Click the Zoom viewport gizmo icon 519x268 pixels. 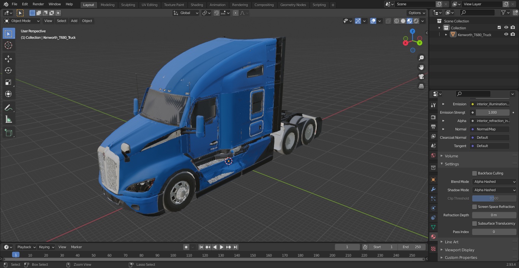click(421, 58)
